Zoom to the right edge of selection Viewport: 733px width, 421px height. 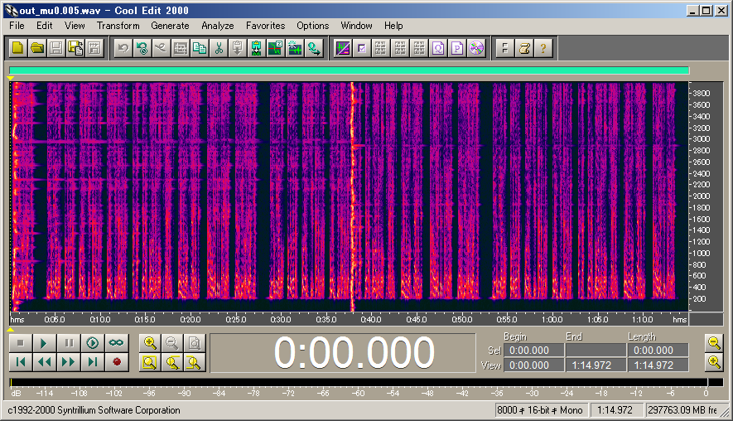tap(194, 361)
